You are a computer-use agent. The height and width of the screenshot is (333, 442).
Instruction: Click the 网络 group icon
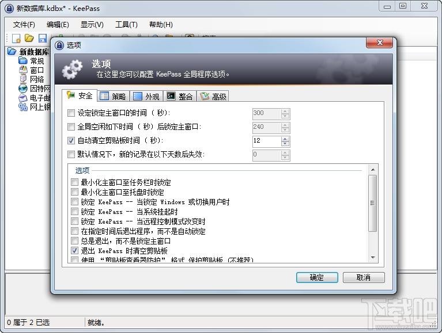pos(23,79)
